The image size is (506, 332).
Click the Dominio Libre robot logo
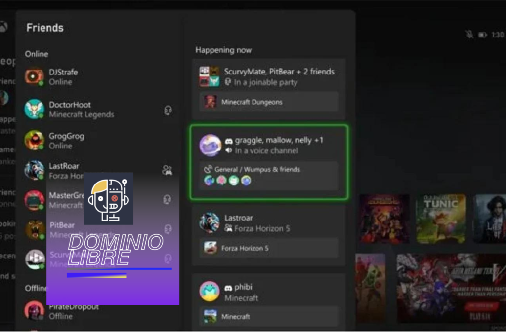[108, 198]
